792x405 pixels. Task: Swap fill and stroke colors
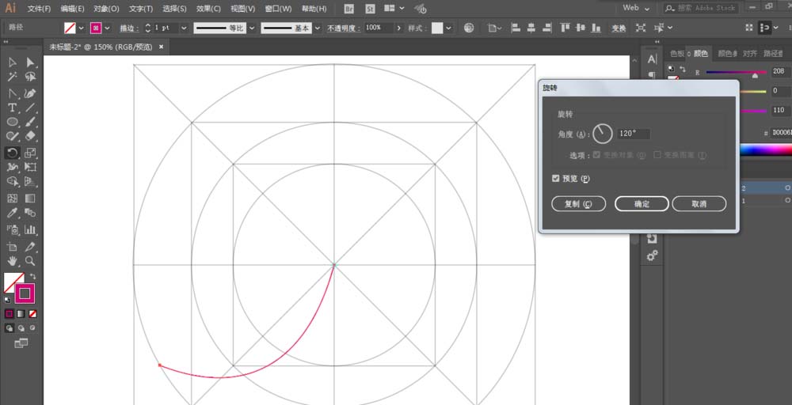(32, 276)
